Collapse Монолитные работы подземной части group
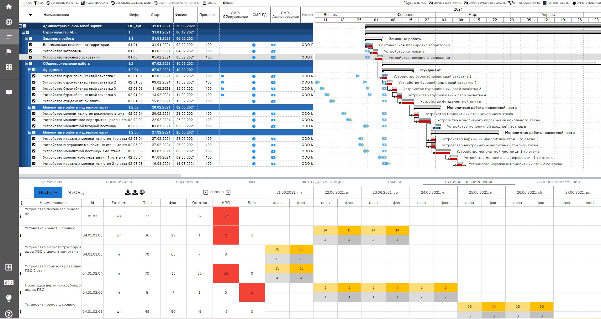Viewport: 601px width, 319px height. click(x=30, y=107)
